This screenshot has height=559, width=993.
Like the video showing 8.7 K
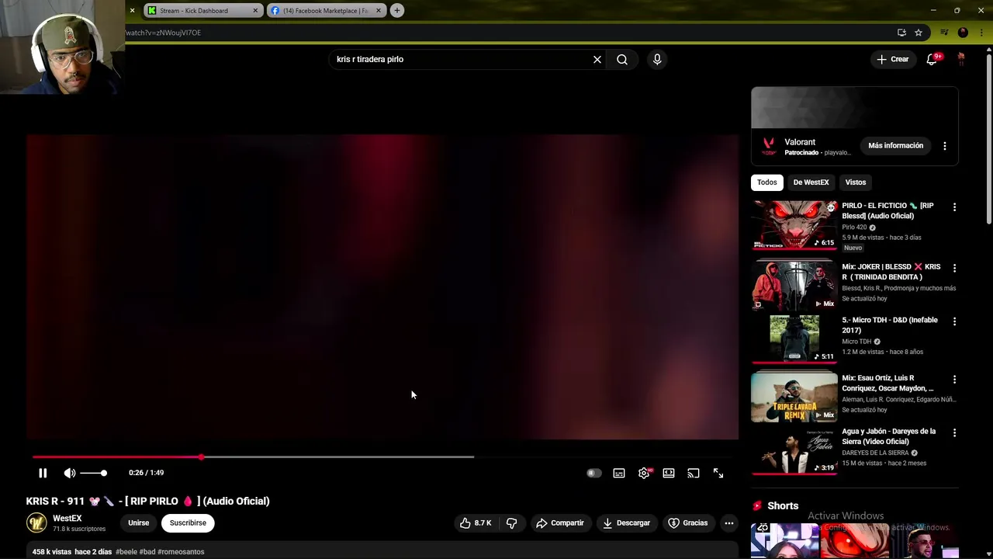pyautogui.click(x=475, y=523)
